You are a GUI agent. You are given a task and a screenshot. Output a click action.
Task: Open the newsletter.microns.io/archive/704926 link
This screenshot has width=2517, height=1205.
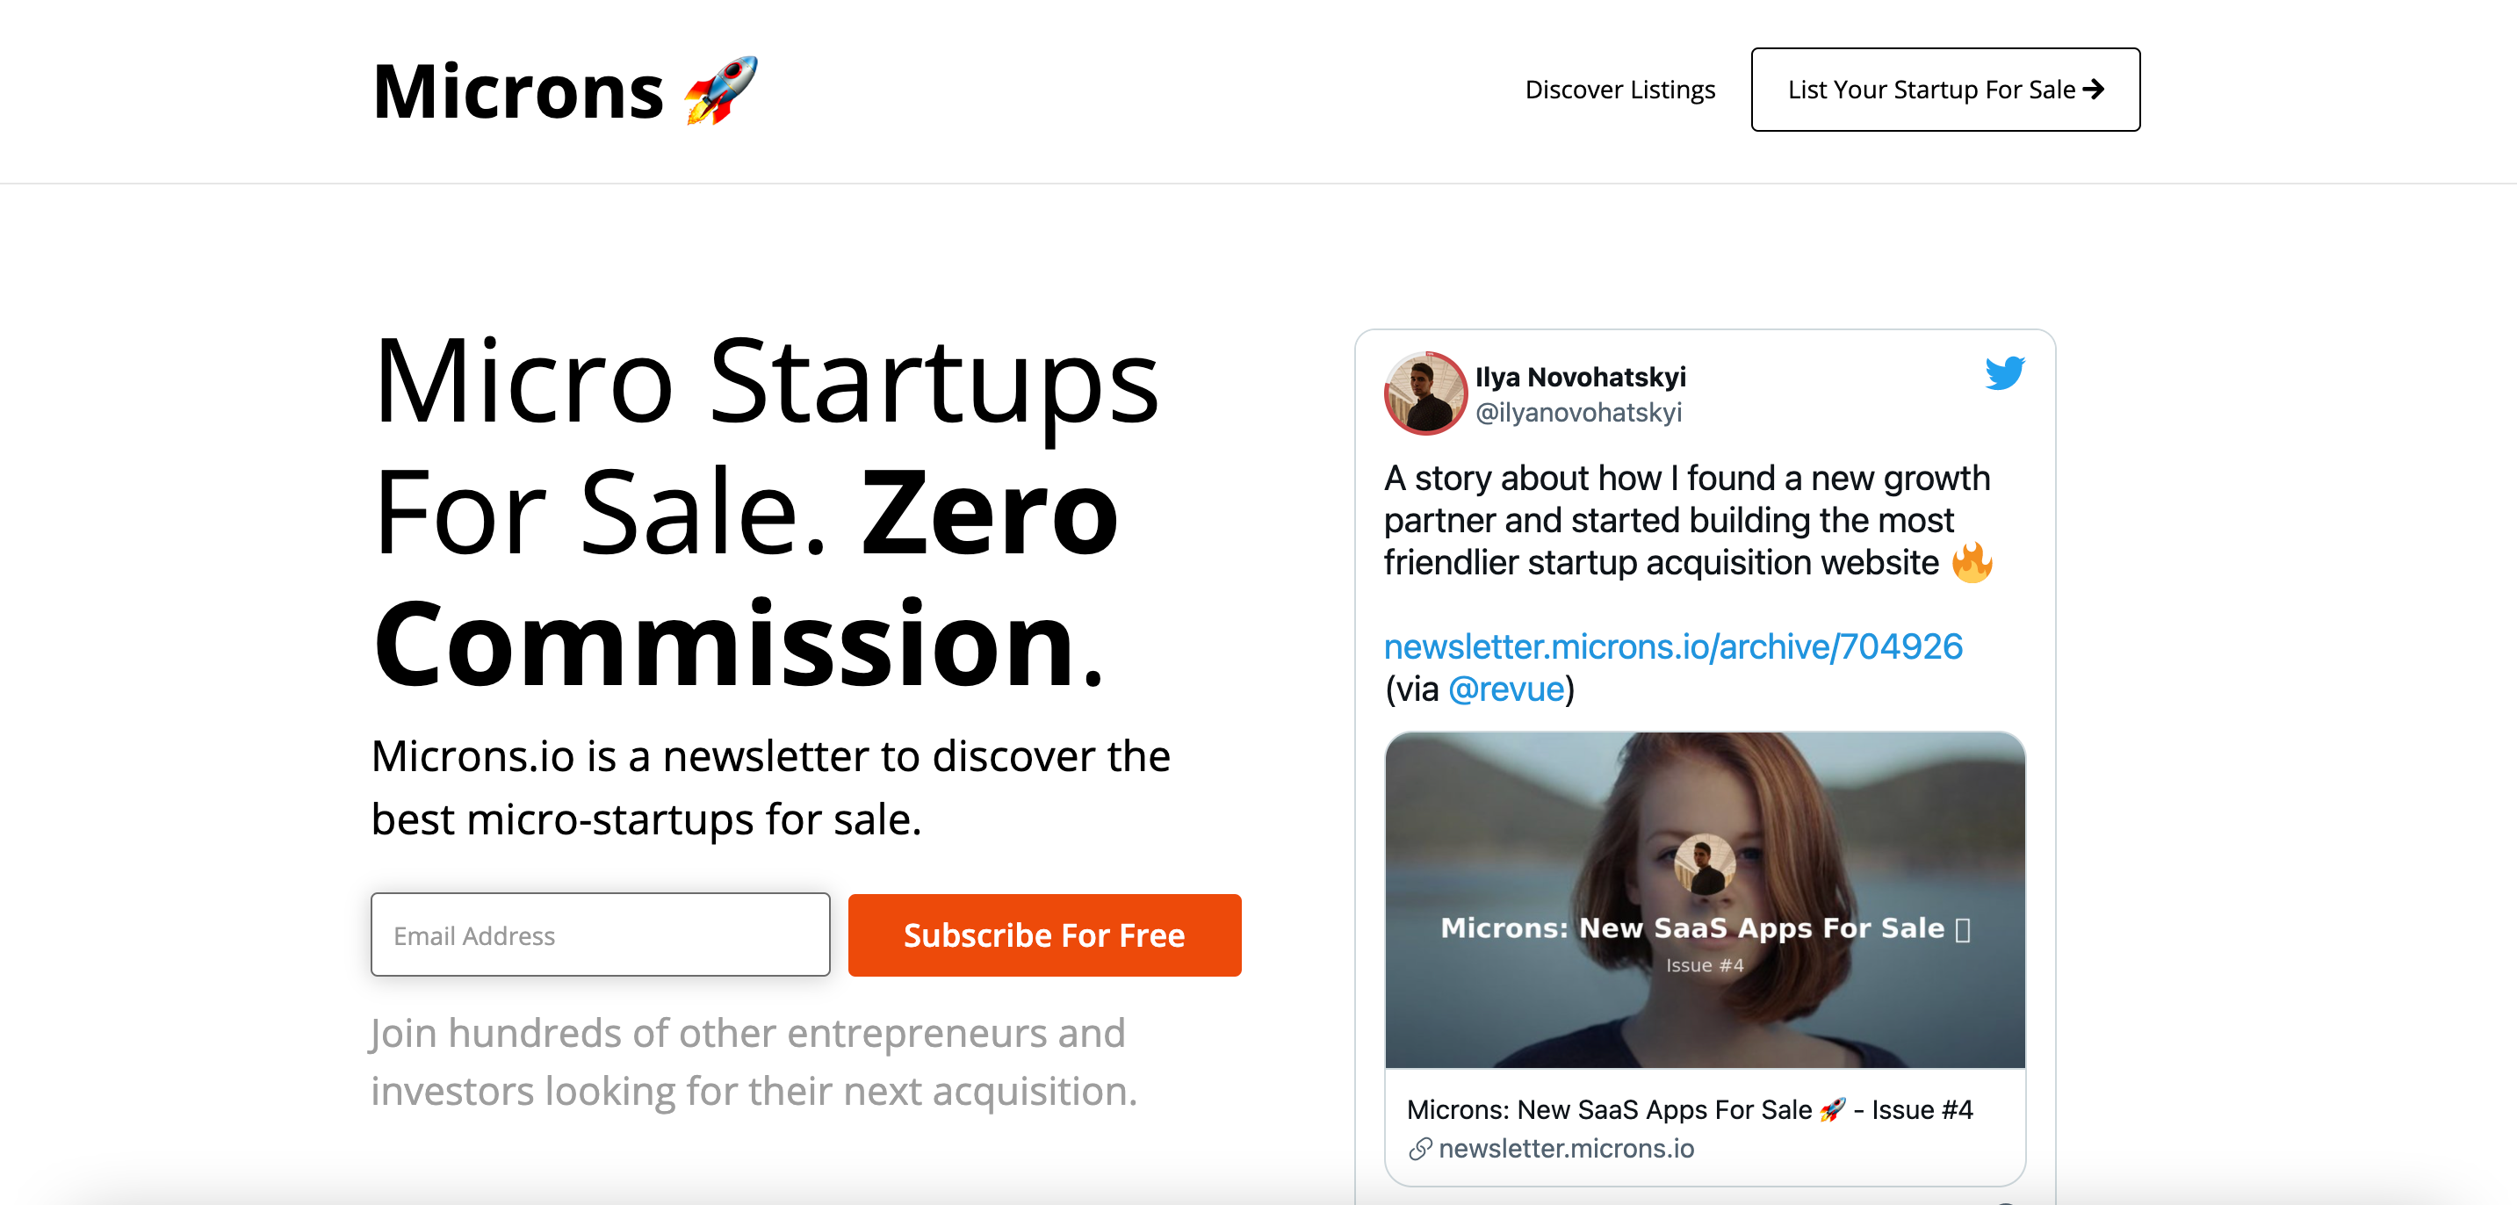pos(1672,646)
